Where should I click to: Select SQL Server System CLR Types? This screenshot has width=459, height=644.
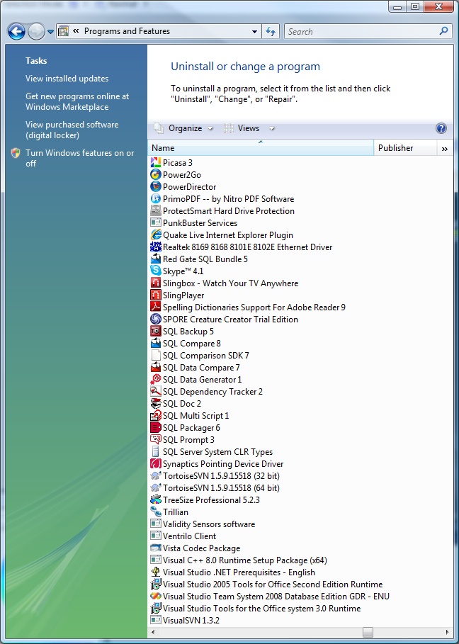coord(212,452)
